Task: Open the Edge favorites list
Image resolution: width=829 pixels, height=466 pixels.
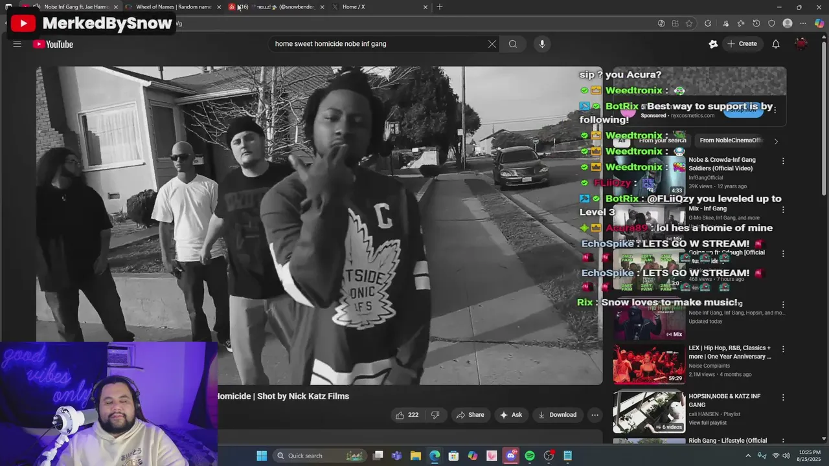Action: point(741,23)
